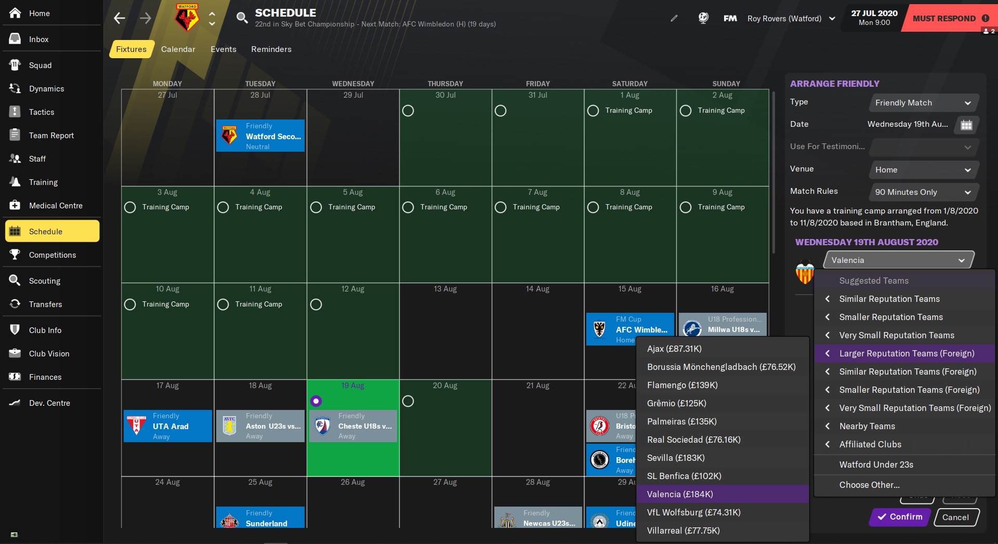
Task: Switch to the Reminders tab
Action: (x=271, y=49)
